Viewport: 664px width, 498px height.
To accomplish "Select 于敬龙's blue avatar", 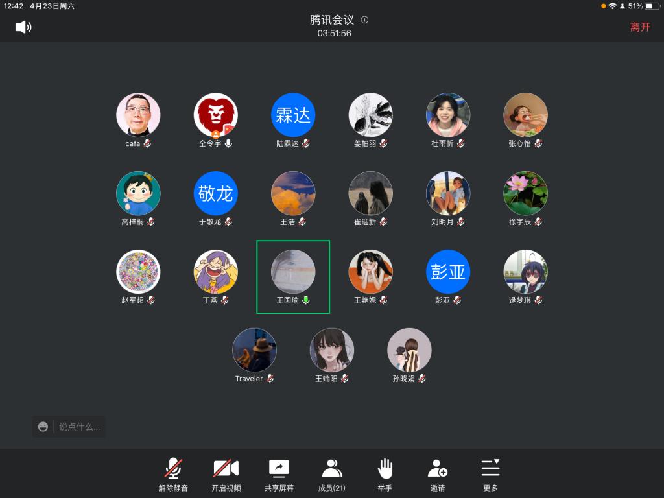I will pyautogui.click(x=215, y=193).
